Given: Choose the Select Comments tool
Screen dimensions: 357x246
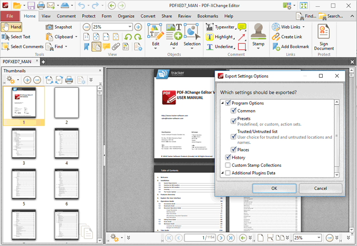Looking at the screenshot, I should coord(22,47).
